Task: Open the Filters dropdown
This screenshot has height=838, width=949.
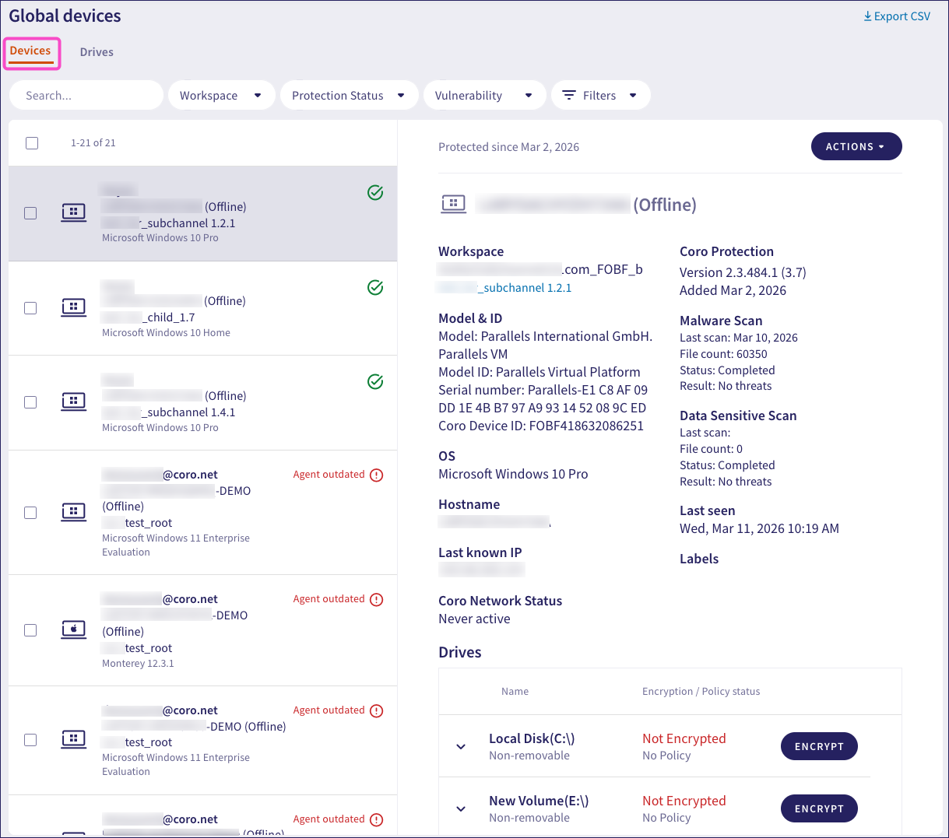Action: [x=601, y=95]
